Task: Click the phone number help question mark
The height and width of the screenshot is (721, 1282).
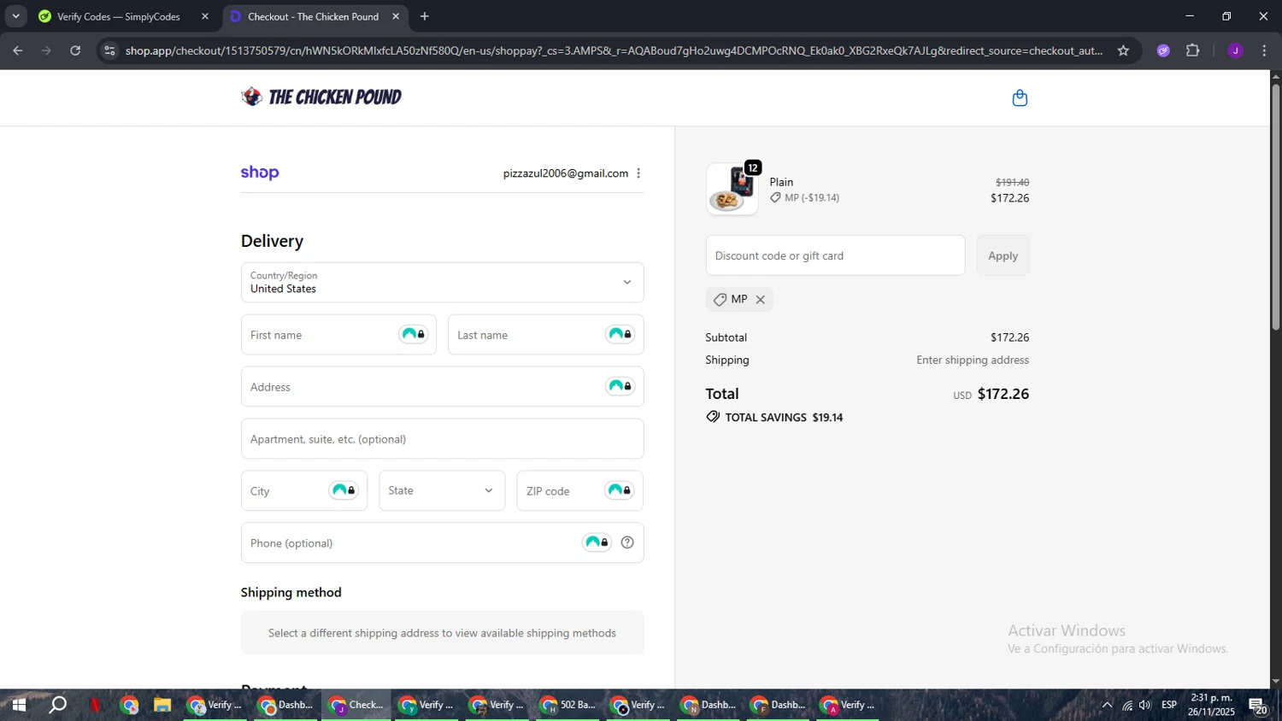Action: coord(627,542)
